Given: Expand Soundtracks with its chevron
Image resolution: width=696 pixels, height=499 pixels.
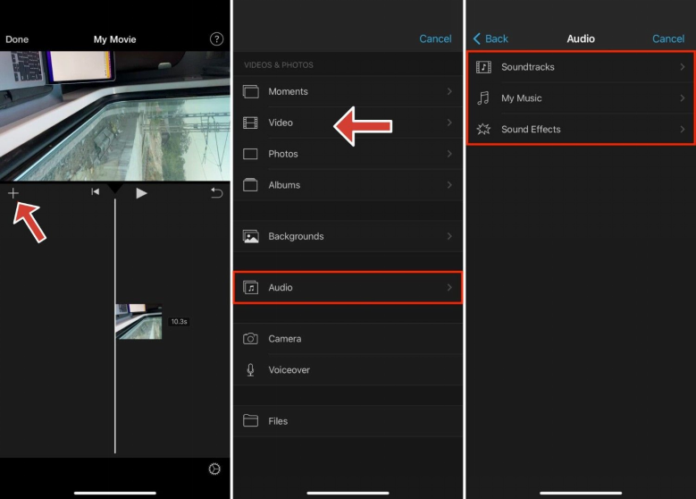Looking at the screenshot, I should click(x=683, y=67).
